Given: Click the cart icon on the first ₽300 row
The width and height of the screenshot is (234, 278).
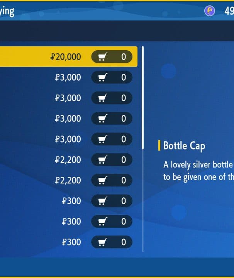Looking at the screenshot, I should click(103, 201).
